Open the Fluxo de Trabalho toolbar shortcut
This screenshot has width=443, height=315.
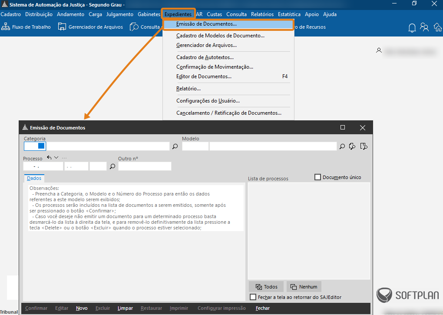(26, 27)
